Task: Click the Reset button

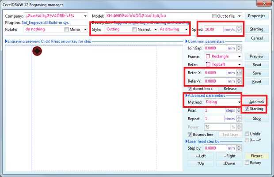Action: pos(256,82)
